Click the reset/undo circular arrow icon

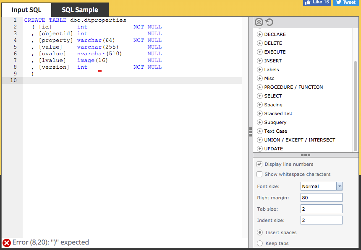coord(269,22)
